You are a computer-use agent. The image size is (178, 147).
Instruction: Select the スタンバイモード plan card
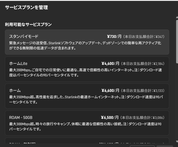tap(87, 42)
